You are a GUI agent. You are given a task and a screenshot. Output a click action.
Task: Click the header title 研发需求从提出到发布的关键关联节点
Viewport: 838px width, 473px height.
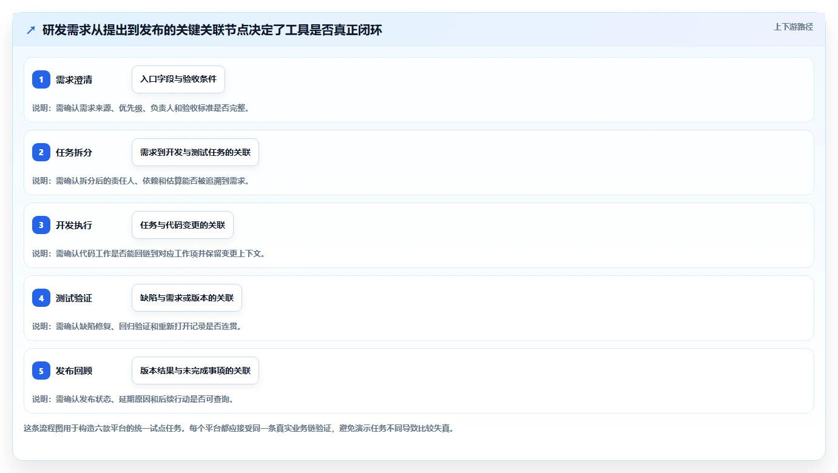click(212, 30)
